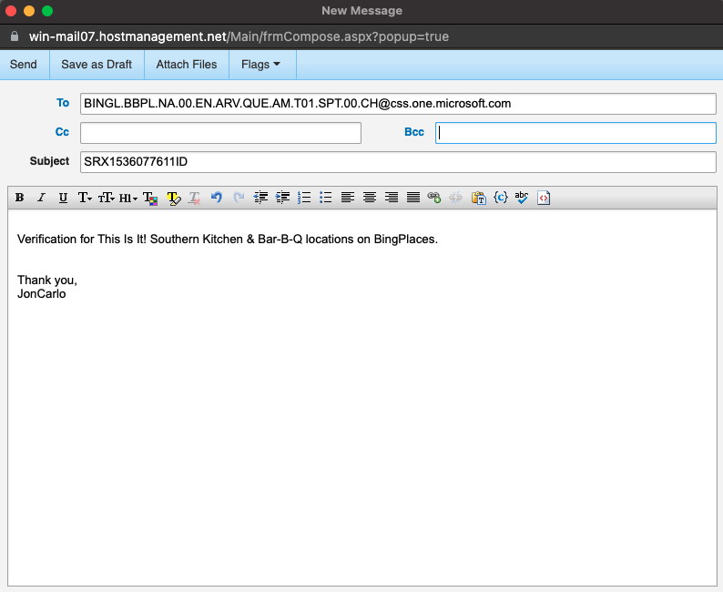The height and width of the screenshot is (592, 723).
Task: Click the browser address URL text
Action: click(239, 36)
